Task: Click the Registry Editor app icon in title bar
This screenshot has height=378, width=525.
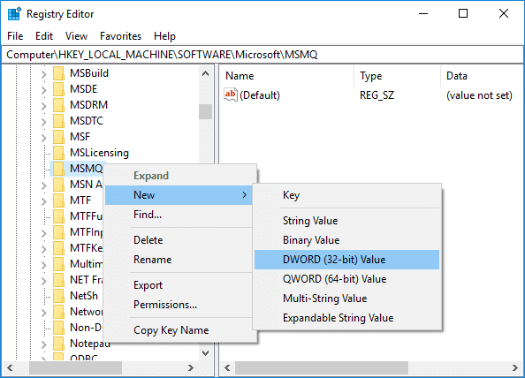Action: [x=14, y=14]
